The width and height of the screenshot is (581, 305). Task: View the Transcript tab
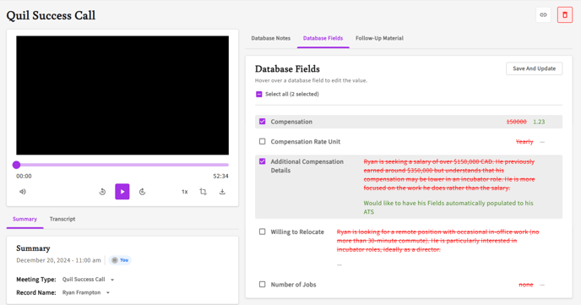tap(62, 219)
